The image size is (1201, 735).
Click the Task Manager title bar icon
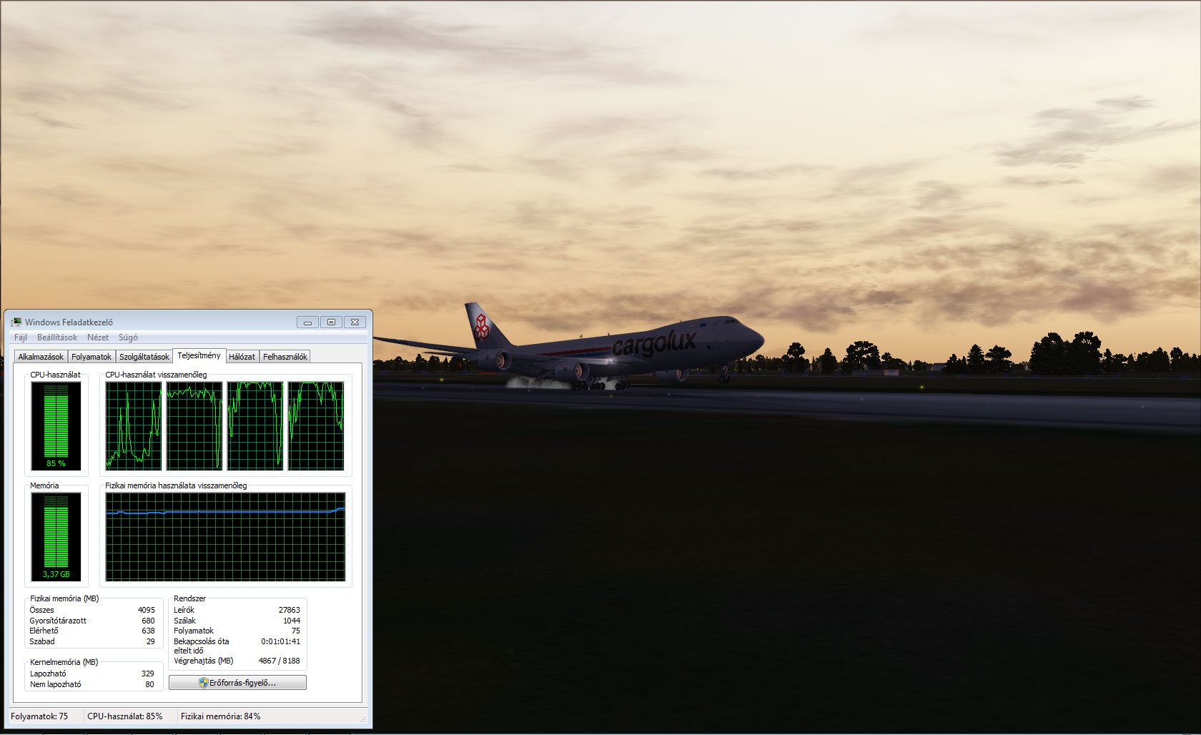pyautogui.click(x=16, y=322)
